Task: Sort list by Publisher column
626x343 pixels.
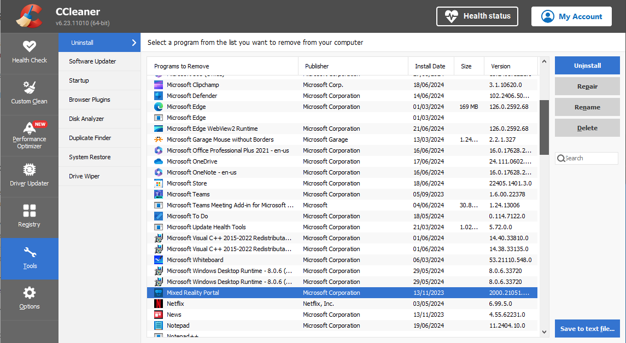Action: coord(353,66)
